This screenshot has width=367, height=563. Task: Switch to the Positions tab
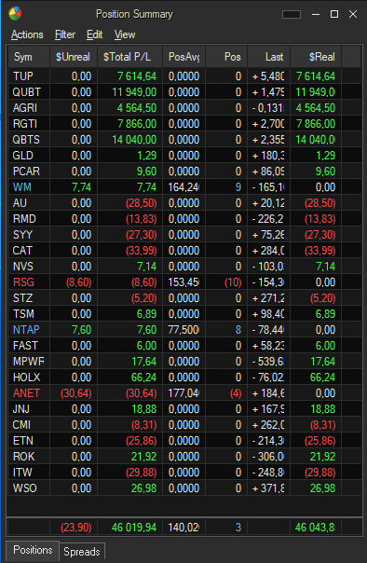(33, 550)
